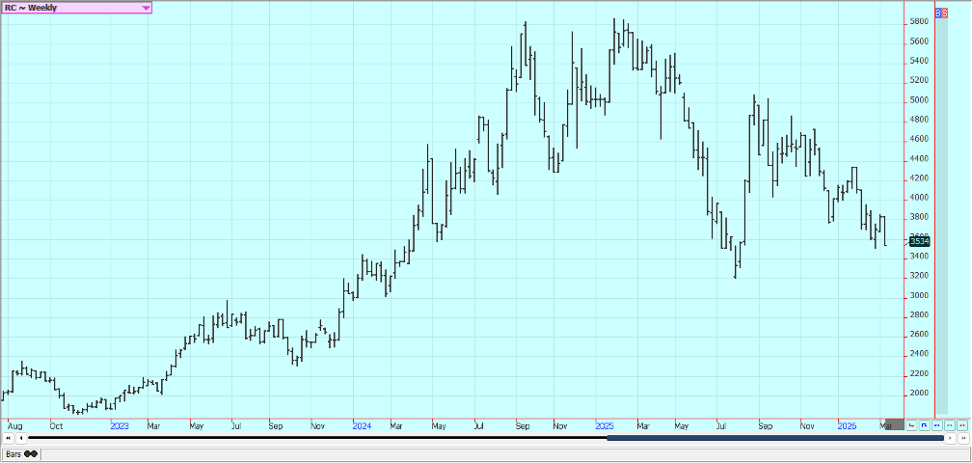Click the 3534 current price label
The width and height of the screenshot is (972, 463).
(918, 242)
